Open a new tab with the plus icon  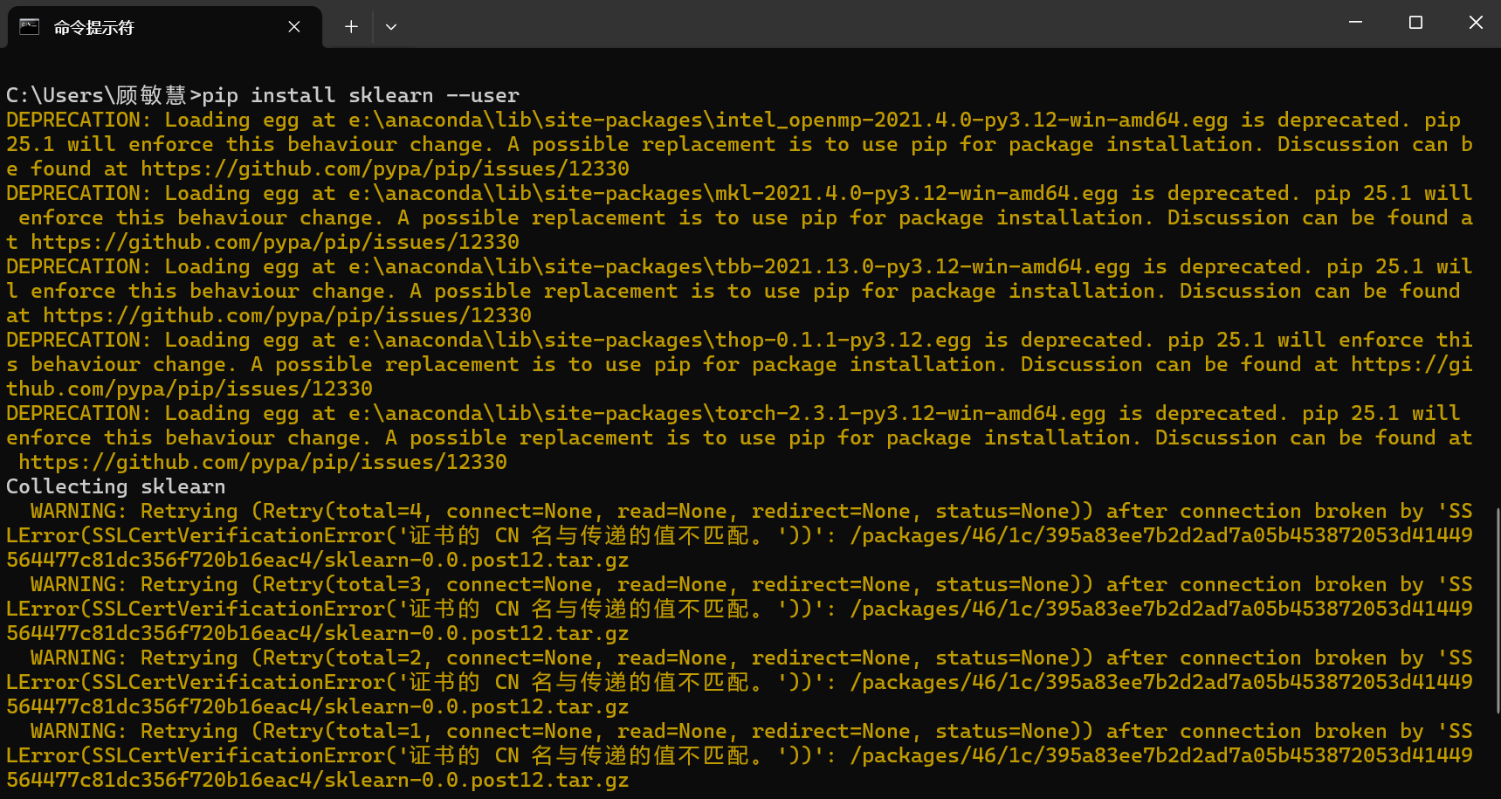point(350,26)
